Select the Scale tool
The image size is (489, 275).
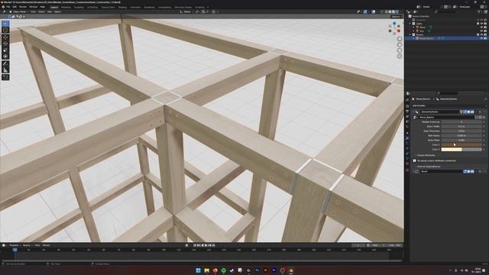[x=5, y=50]
